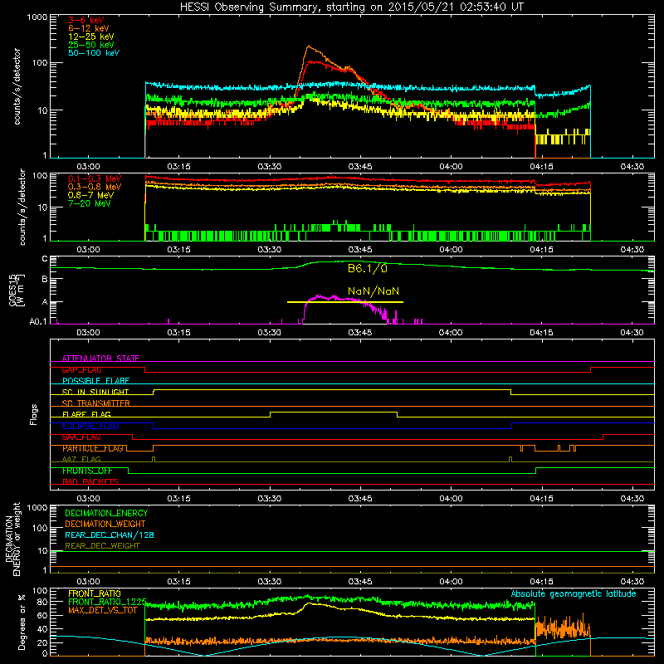Click the 7-20 MeV legend entry

click(89, 203)
